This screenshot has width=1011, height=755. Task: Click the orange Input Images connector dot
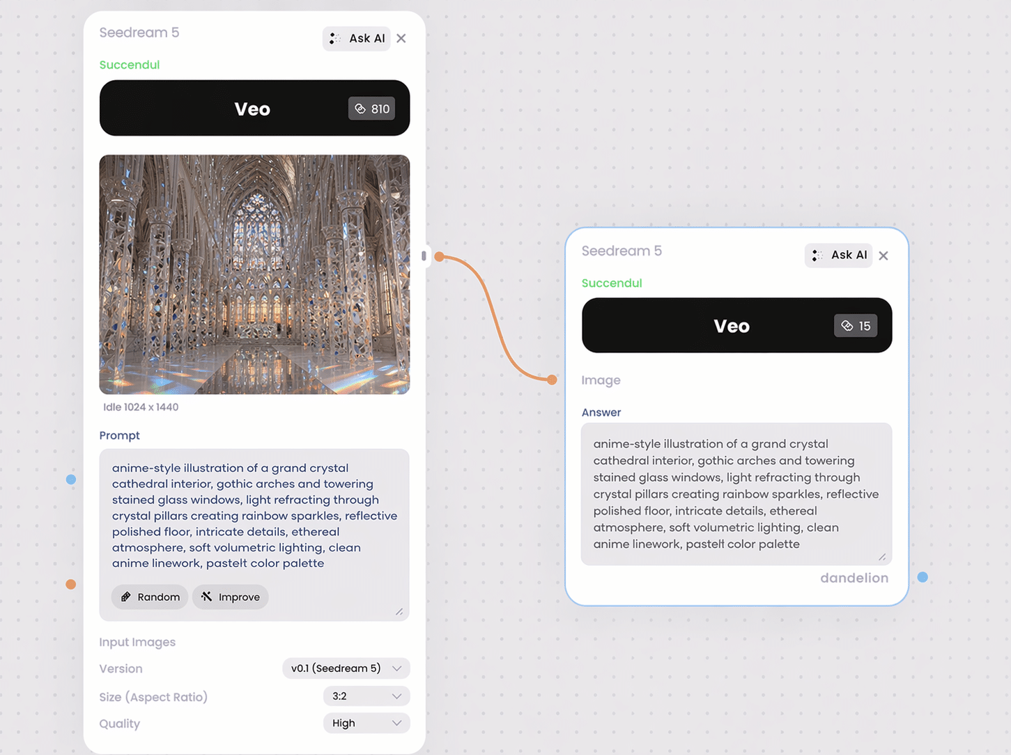71,584
